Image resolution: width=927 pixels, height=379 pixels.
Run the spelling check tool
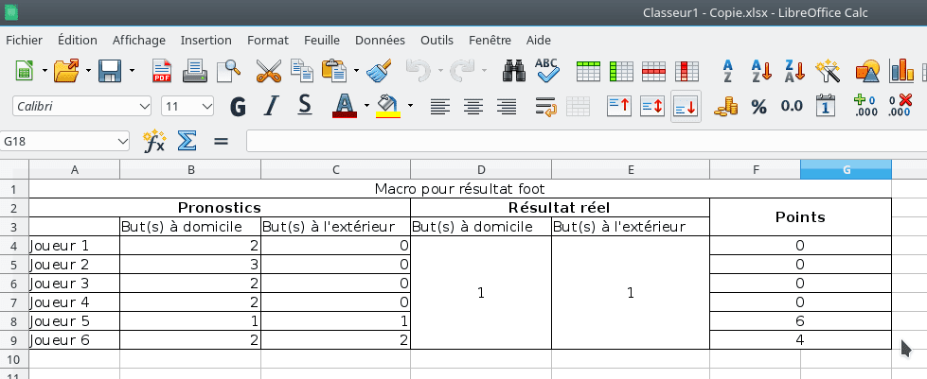(547, 71)
